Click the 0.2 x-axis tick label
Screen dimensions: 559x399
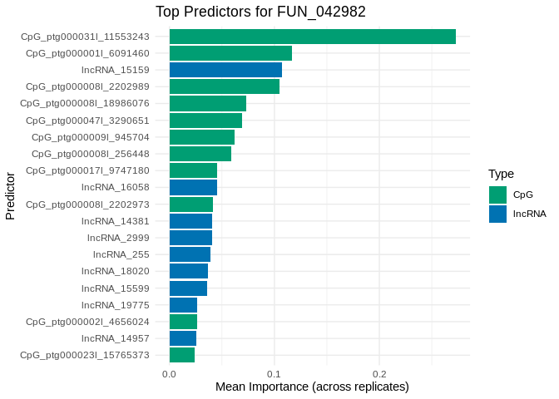[379, 374]
